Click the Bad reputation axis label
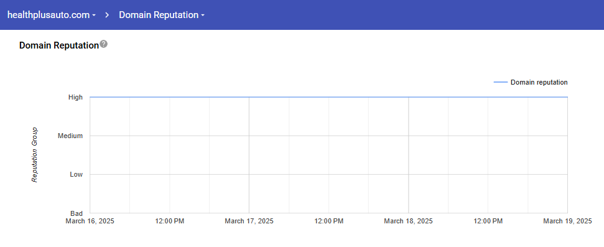Screen dimensions: 604x247 [x=77, y=213]
